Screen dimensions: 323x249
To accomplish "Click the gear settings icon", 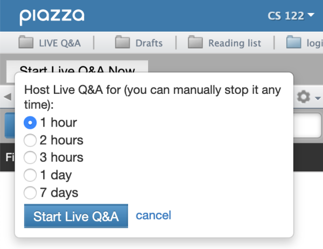I will pyautogui.click(x=304, y=98).
